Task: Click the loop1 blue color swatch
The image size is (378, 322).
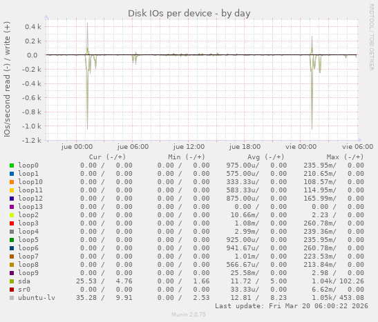Action: pyautogui.click(x=12, y=174)
